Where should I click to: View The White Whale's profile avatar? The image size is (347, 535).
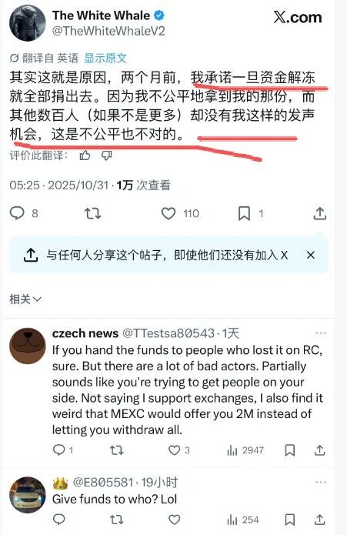27,23
